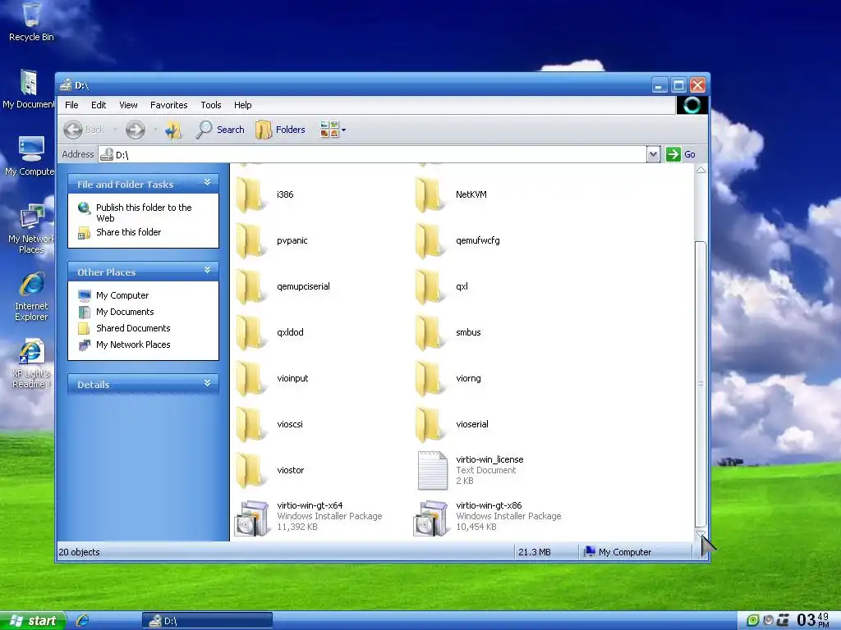Open the Back history dropdown arrow
This screenshot has width=841, height=630.
[x=115, y=130]
